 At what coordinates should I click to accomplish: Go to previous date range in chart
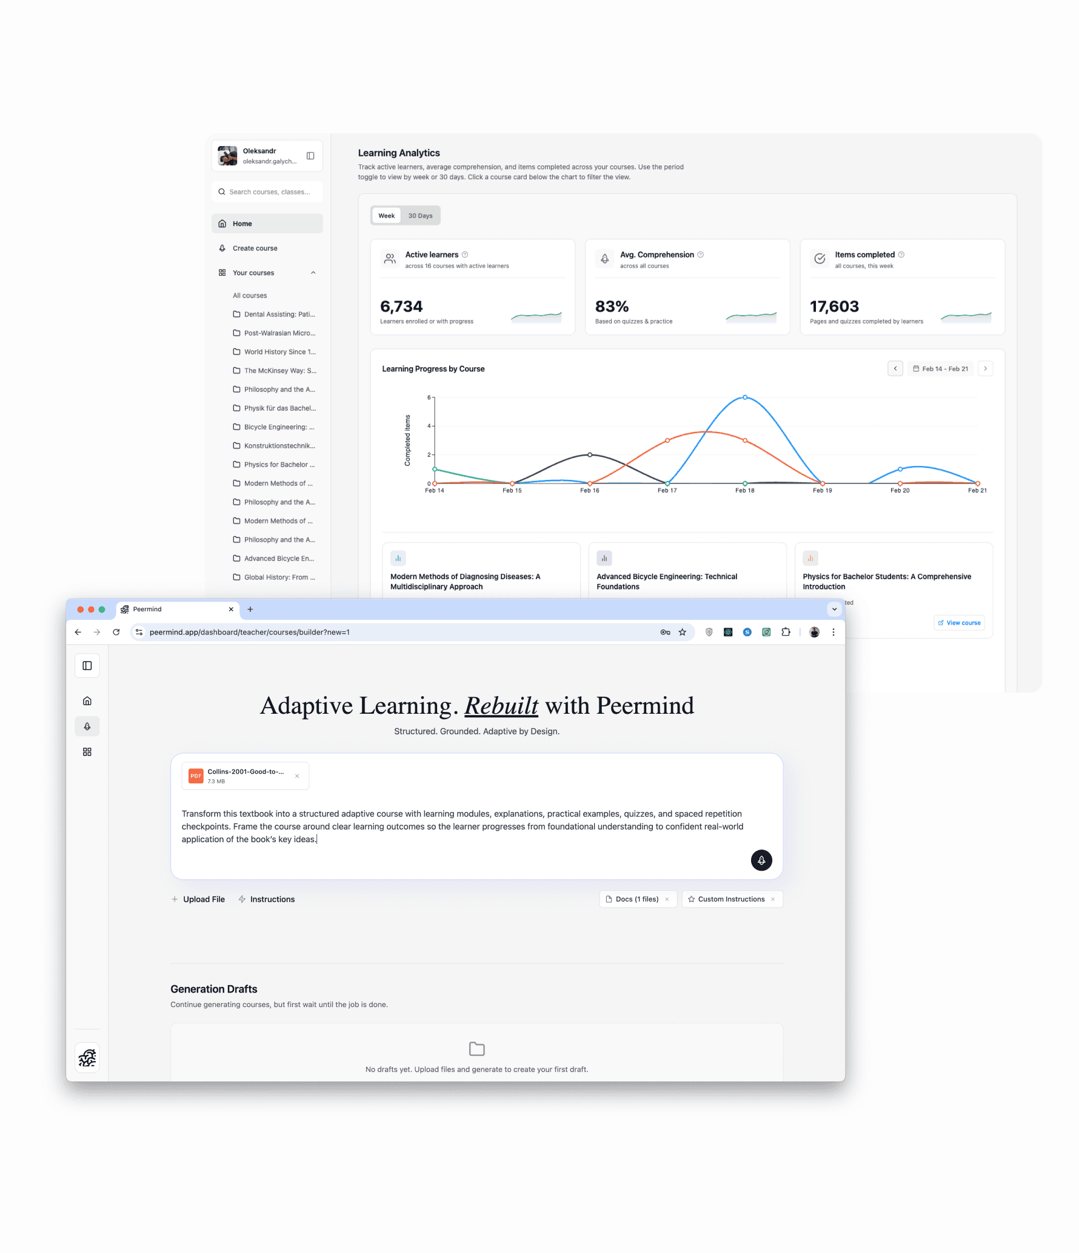click(x=895, y=368)
